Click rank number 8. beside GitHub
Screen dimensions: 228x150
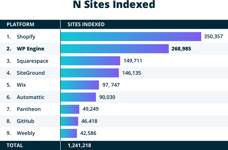(9, 121)
